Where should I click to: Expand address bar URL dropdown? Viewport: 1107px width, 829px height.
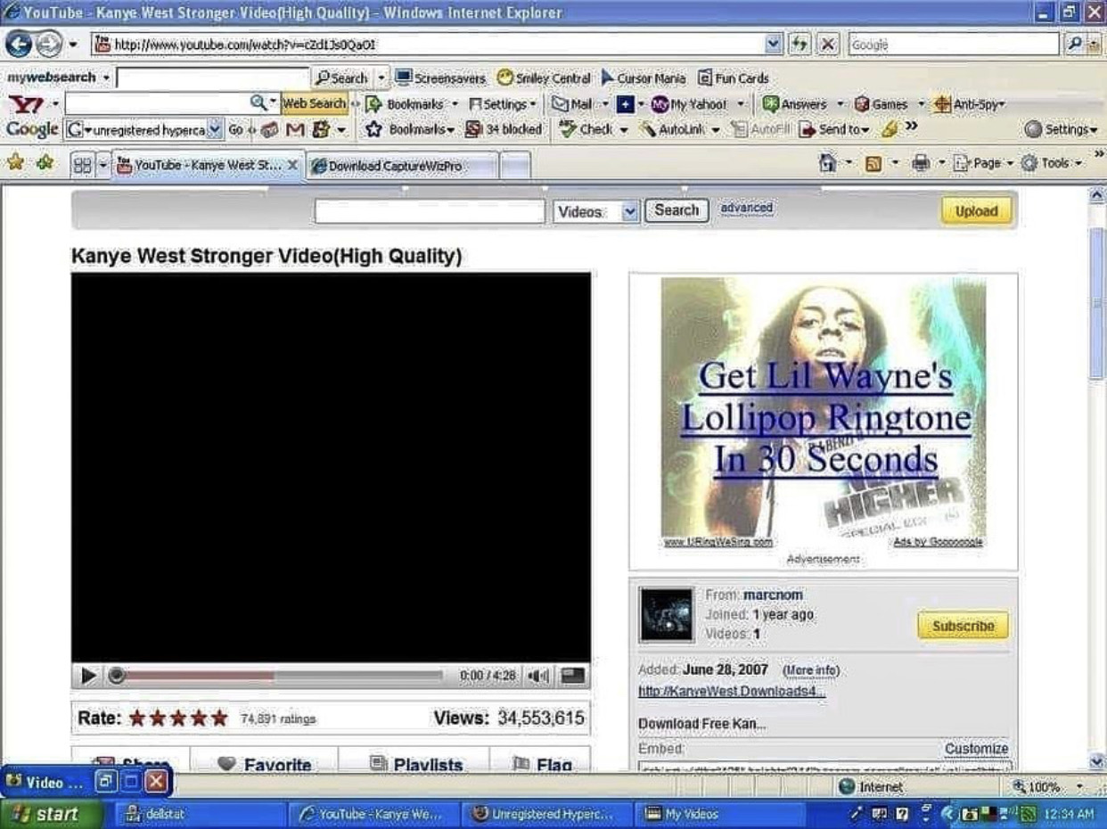775,43
